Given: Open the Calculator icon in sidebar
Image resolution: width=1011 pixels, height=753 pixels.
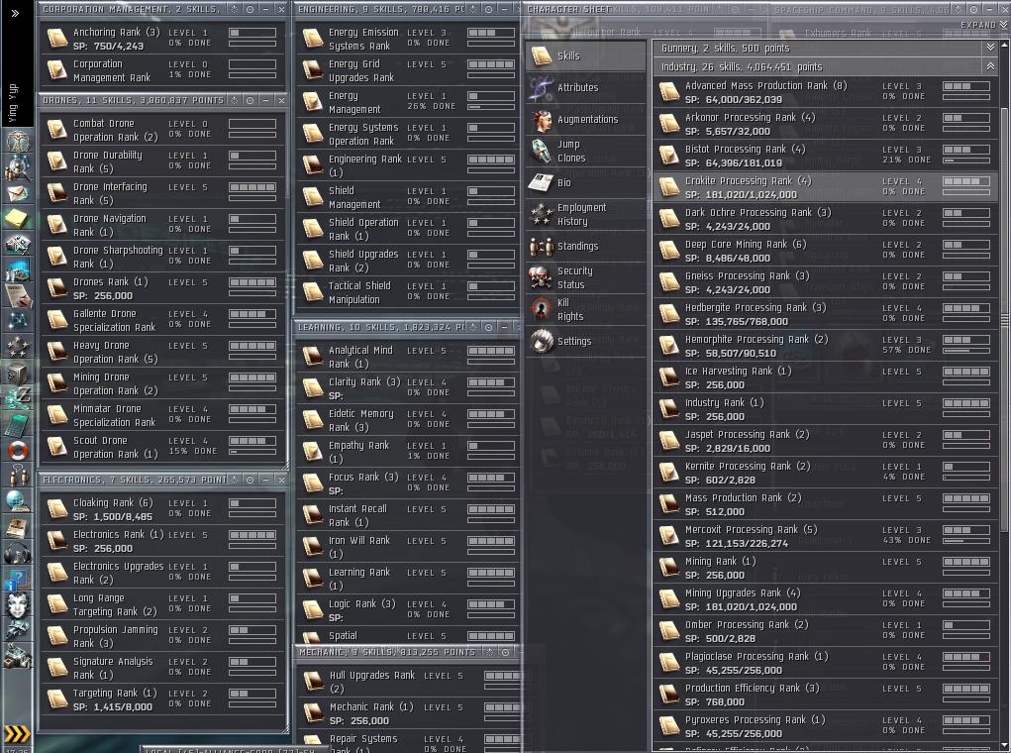Looking at the screenshot, I should pos(18,425).
